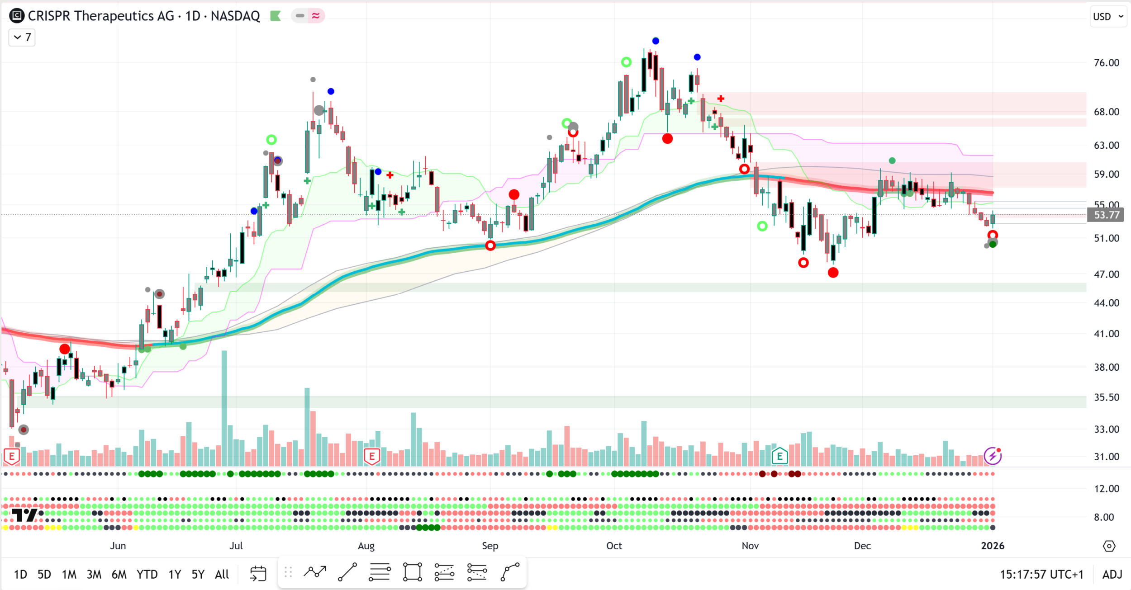Toggle ADJ price adjustment
Screen dimensions: 1131x590
coord(1112,574)
